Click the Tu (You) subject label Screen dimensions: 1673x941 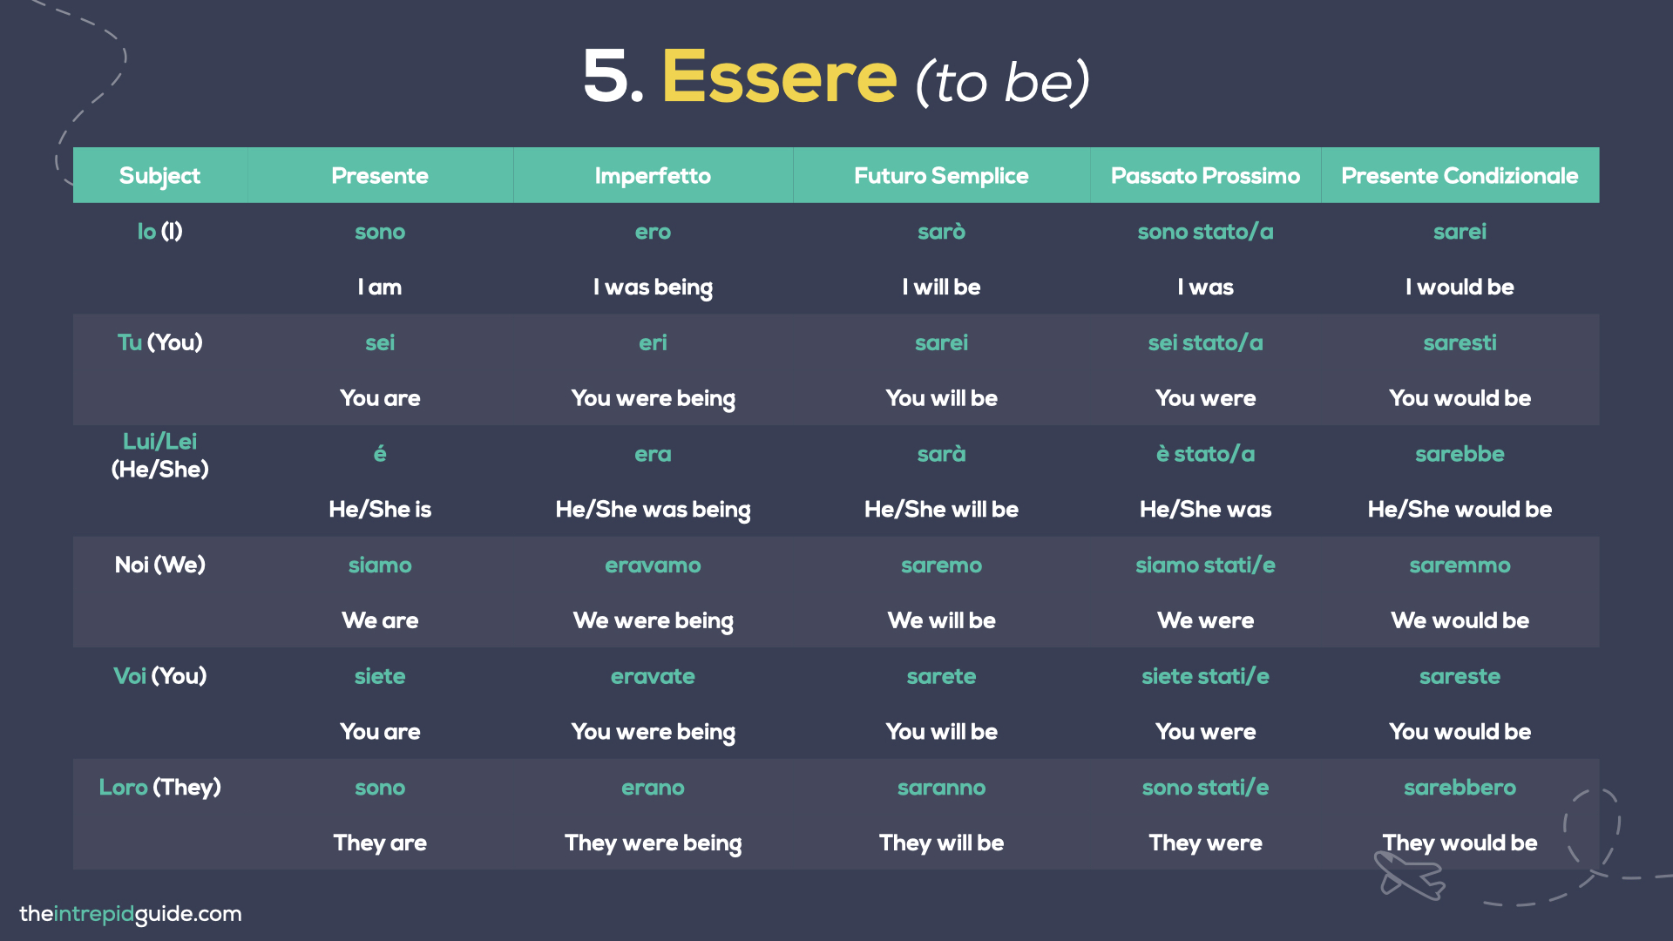coord(159,342)
